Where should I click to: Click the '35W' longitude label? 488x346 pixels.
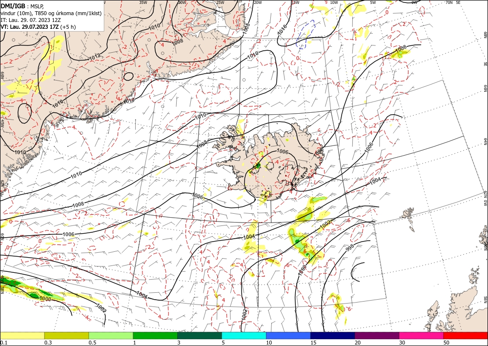tap(143, 2)
